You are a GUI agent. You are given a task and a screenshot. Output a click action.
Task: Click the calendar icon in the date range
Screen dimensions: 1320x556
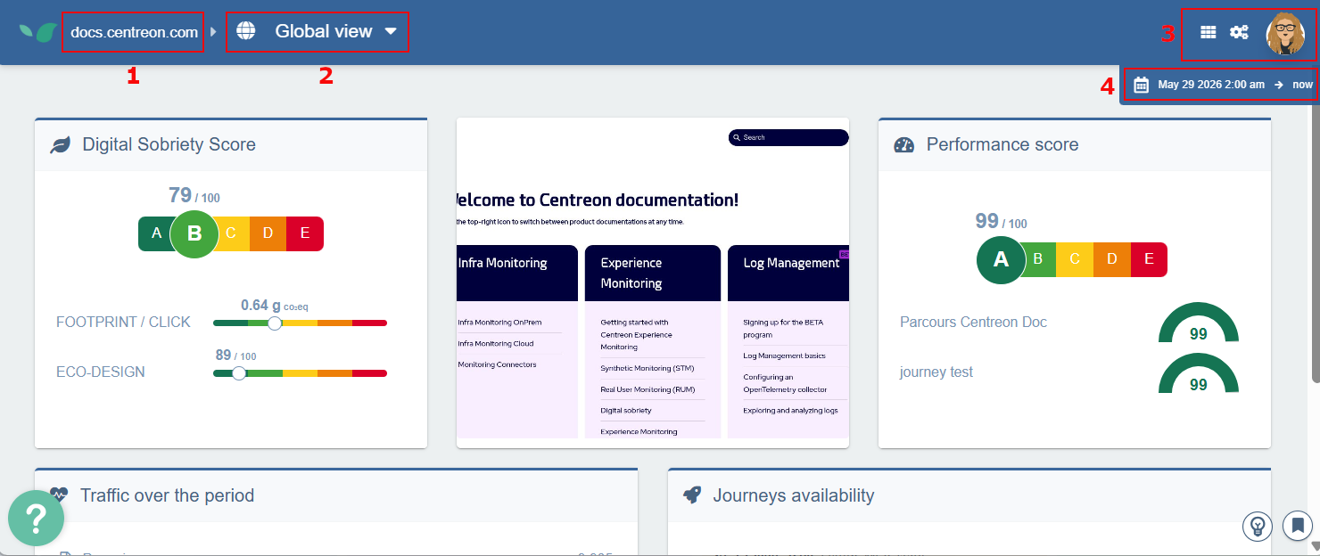(x=1141, y=85)
